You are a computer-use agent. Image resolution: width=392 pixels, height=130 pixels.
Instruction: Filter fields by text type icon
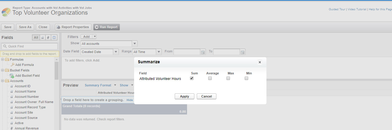(42, 37)
